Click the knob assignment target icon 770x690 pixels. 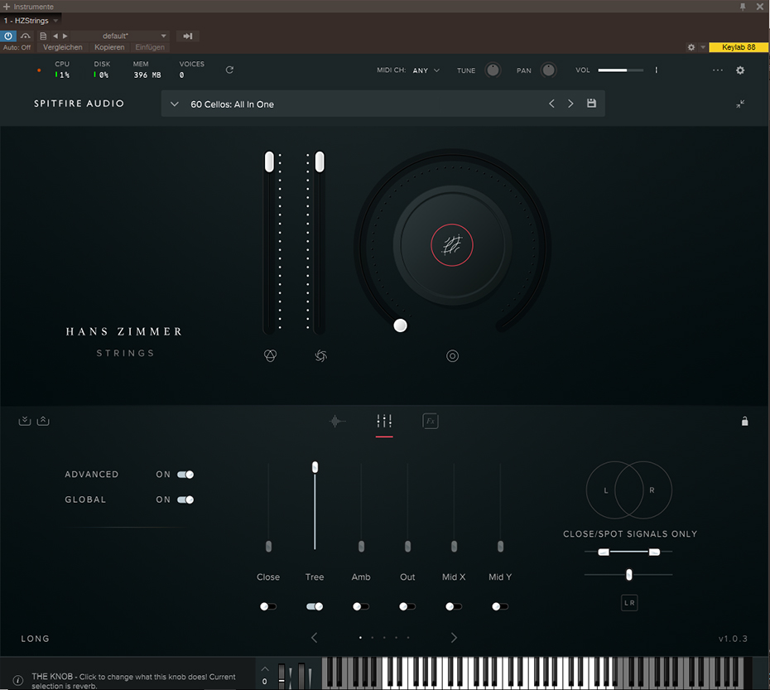[452, 356]
